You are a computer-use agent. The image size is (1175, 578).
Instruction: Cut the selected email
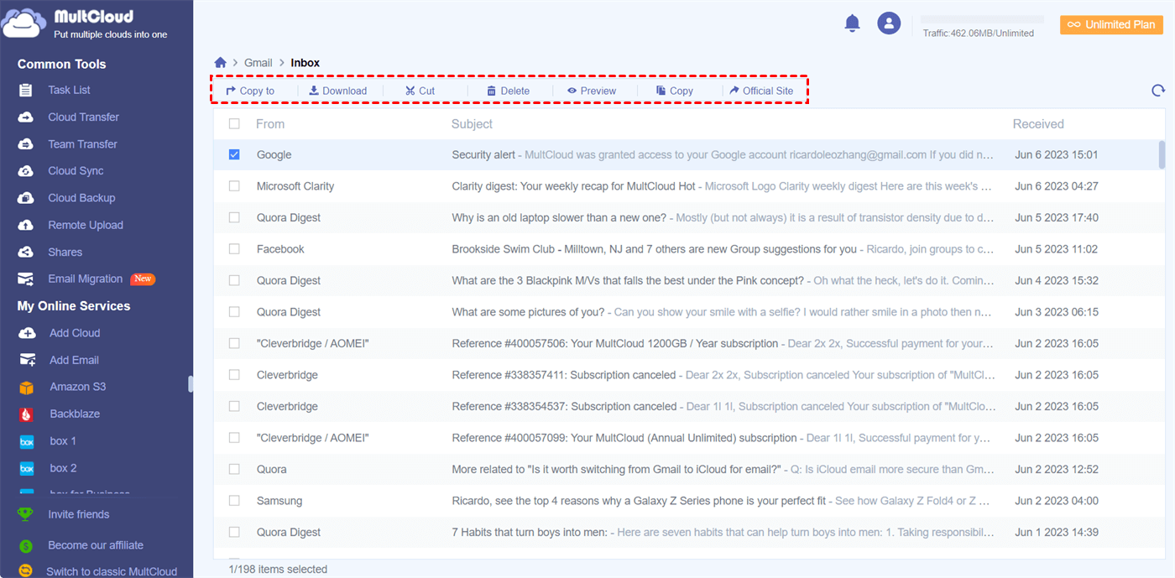tap(420, 91)
